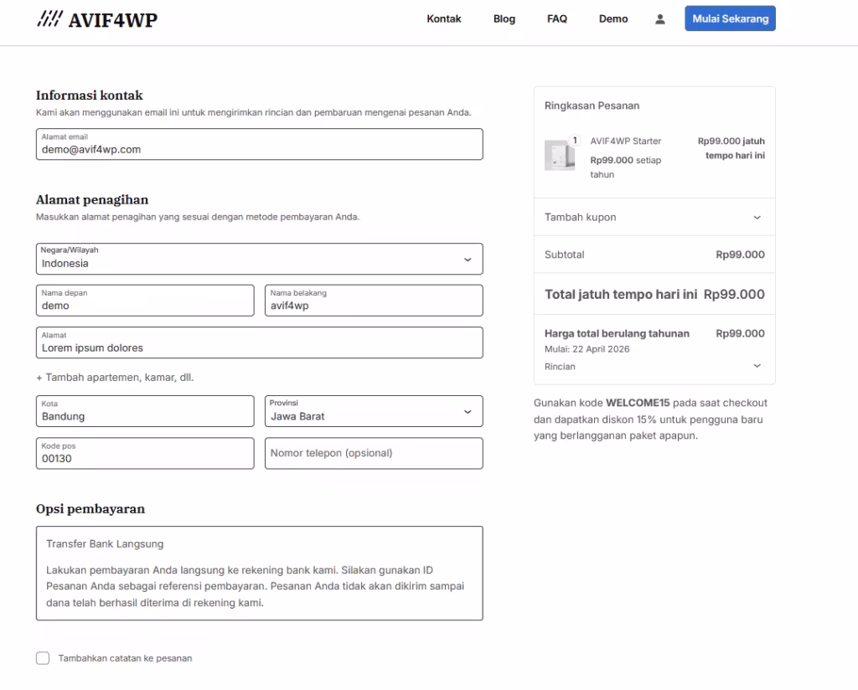The image size is (858, 690).
Task: Tick 'Tambahkan catatan ke pesanan' checkbox
Action: point(43,657)
